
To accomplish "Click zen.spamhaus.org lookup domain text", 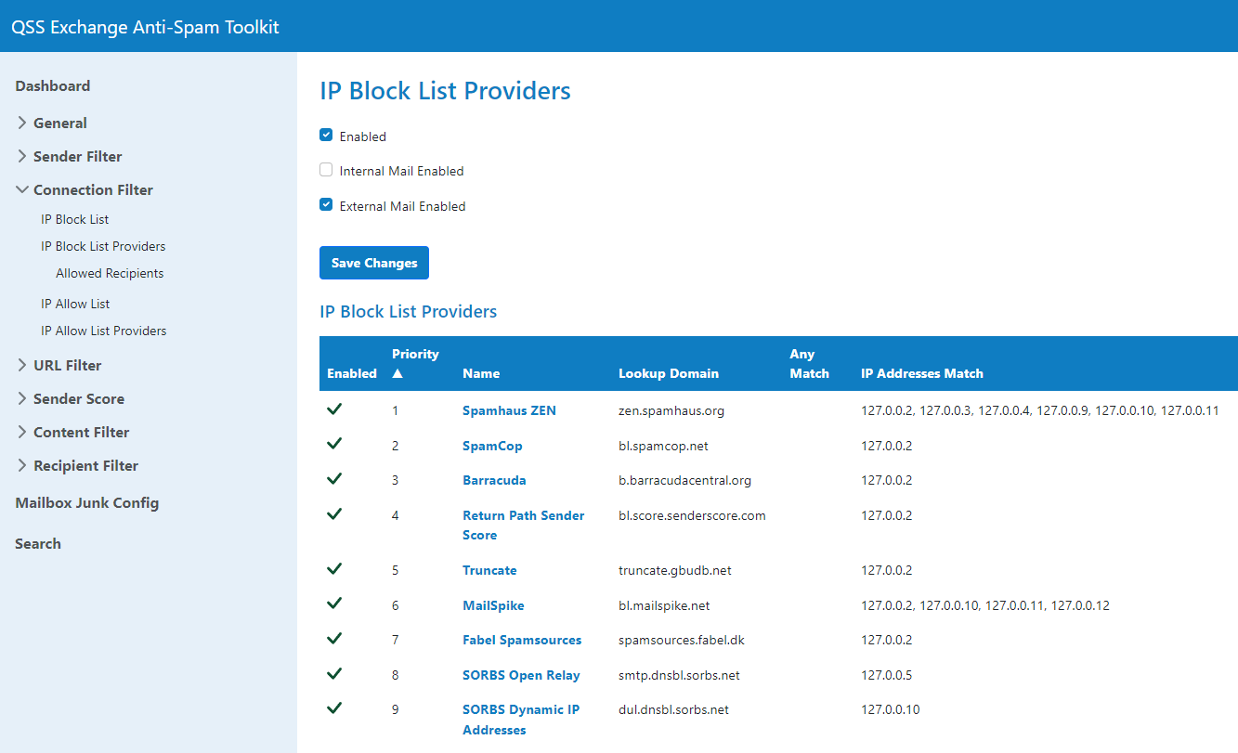I will point(671,410).
